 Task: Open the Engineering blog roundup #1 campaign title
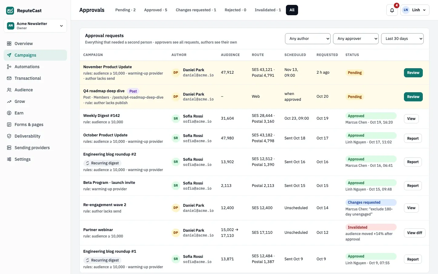[x=110, y=251]
